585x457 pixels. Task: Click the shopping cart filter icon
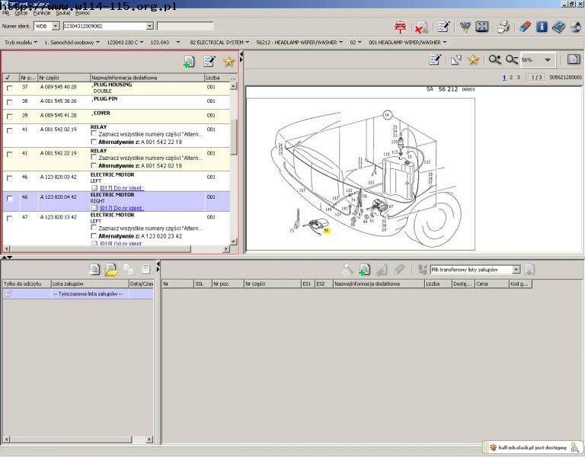point(465,27)
